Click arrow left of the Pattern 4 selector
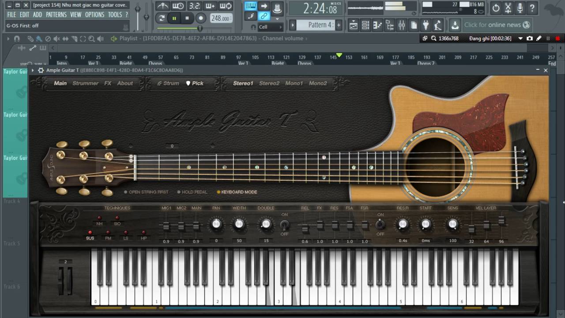Viewport: 565px width, 318px height. 293,25
